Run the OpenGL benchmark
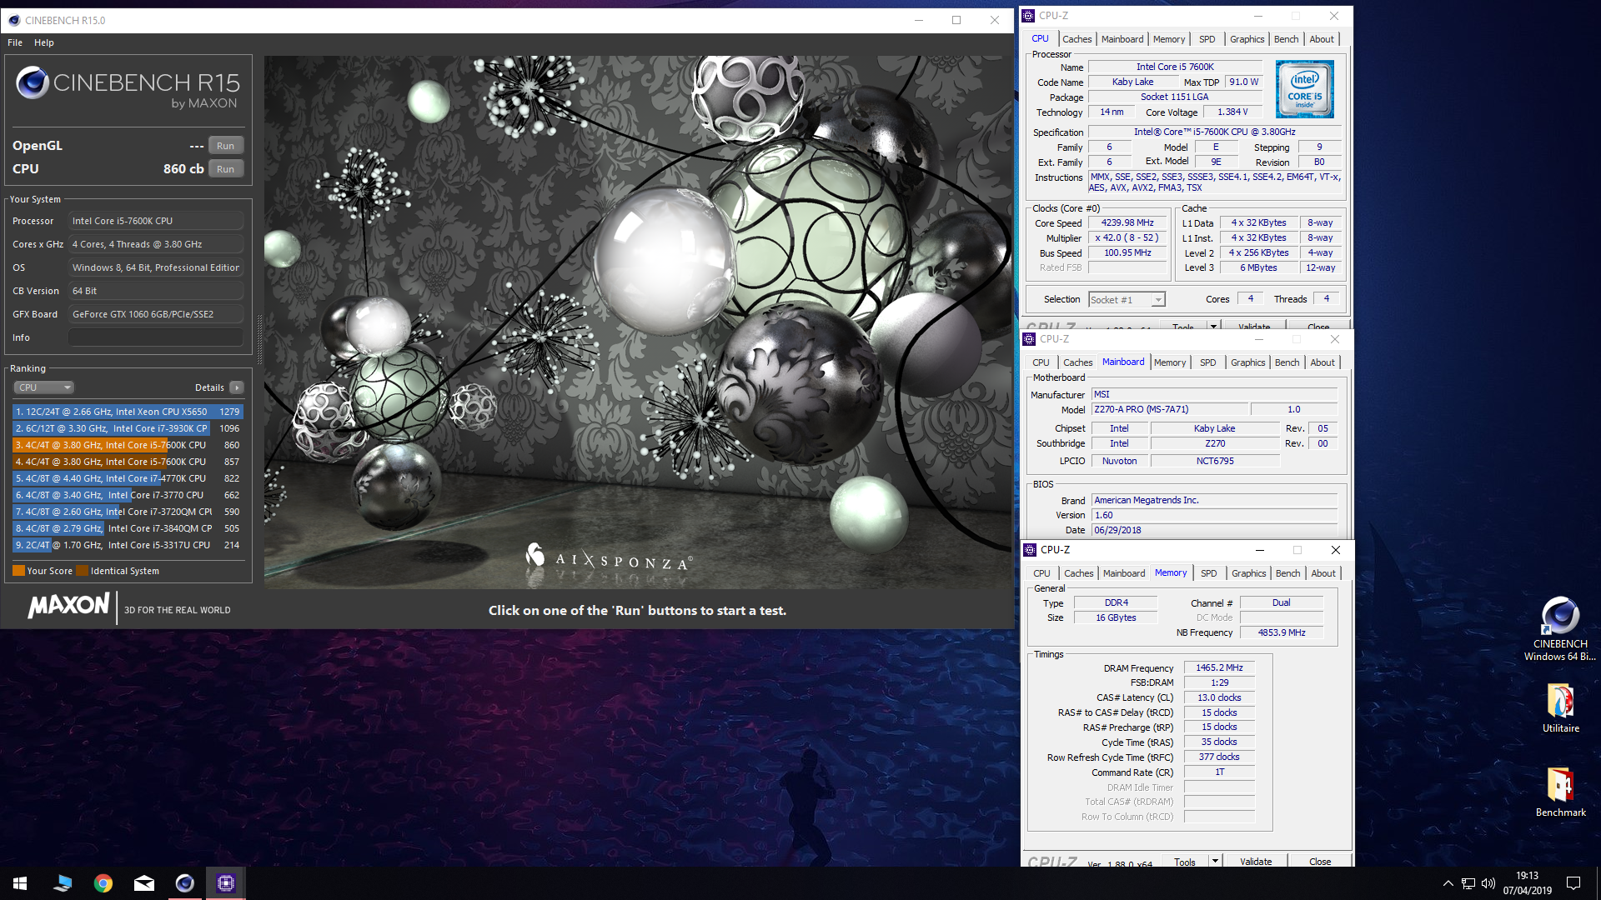 click(225, 146)
